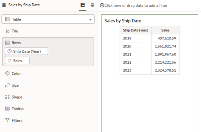Select the 2022 row cell
Image resolution: width=201 pixels, height=132 pixels.
(136, 62)
